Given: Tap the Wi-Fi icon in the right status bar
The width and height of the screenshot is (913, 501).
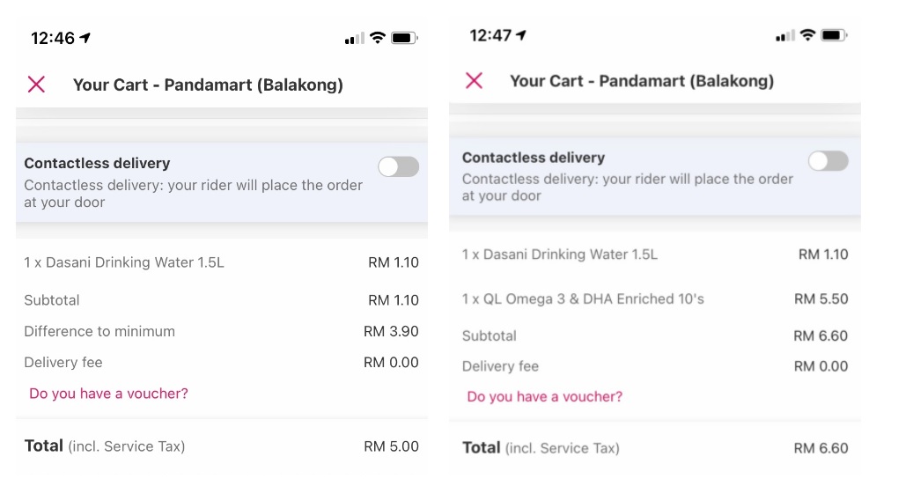Looking at the screenshot, I should pyautogui.click(x=807, y=35).
